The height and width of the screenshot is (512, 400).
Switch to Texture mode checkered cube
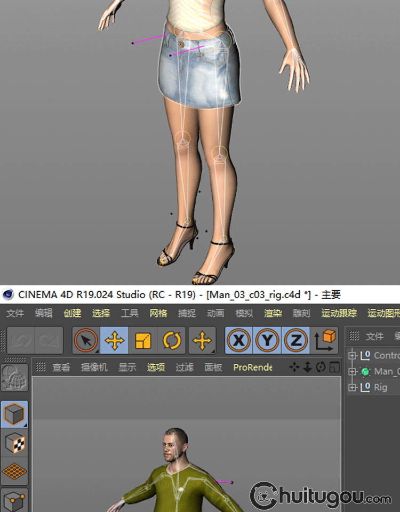[x=14, y=442]
